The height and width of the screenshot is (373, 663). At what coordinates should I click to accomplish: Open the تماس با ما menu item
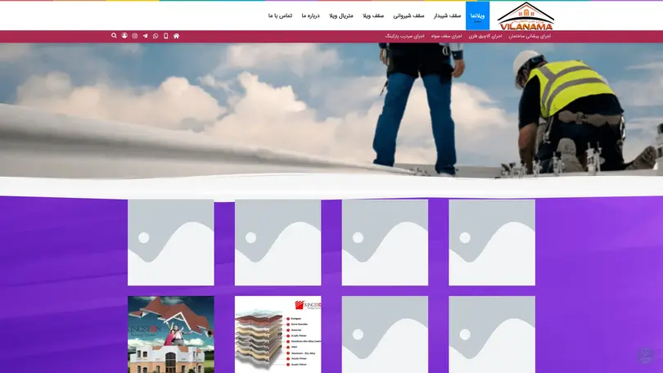point(280,16)
